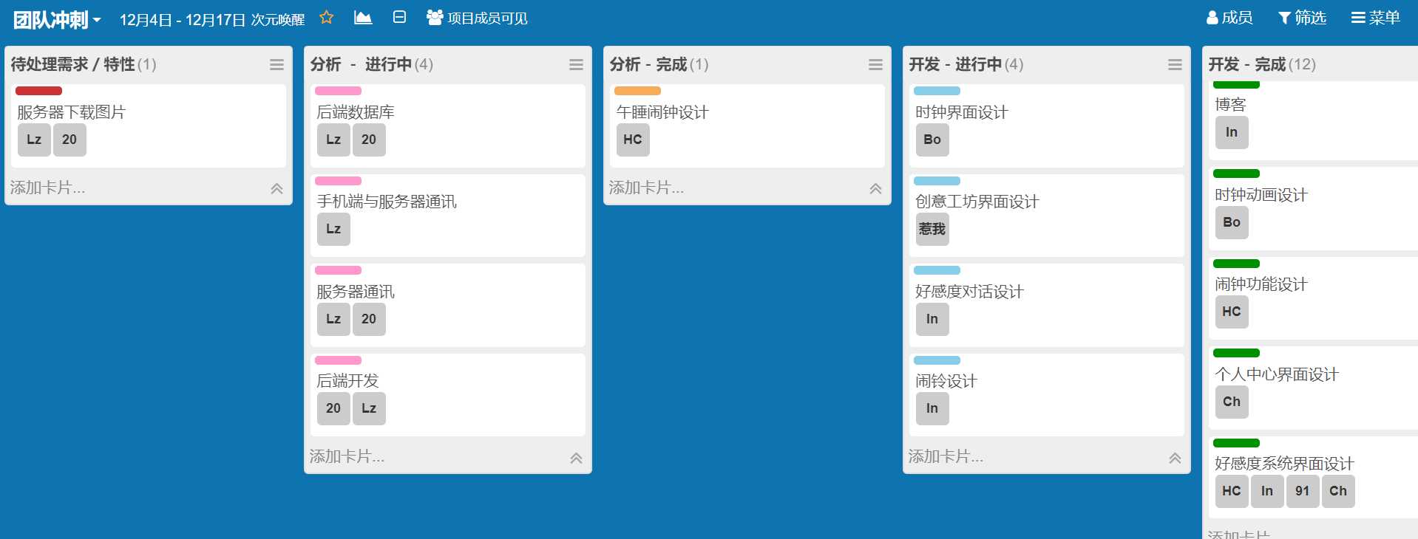Open the 成员 members panel
The height and width of the screenshot is (539, 1418).
(x=1229, y=18)
